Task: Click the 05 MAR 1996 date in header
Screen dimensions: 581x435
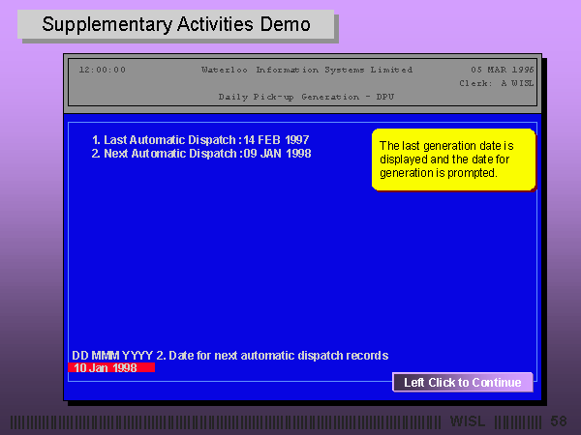Action: pyautogui.click(x=502, y=70)
